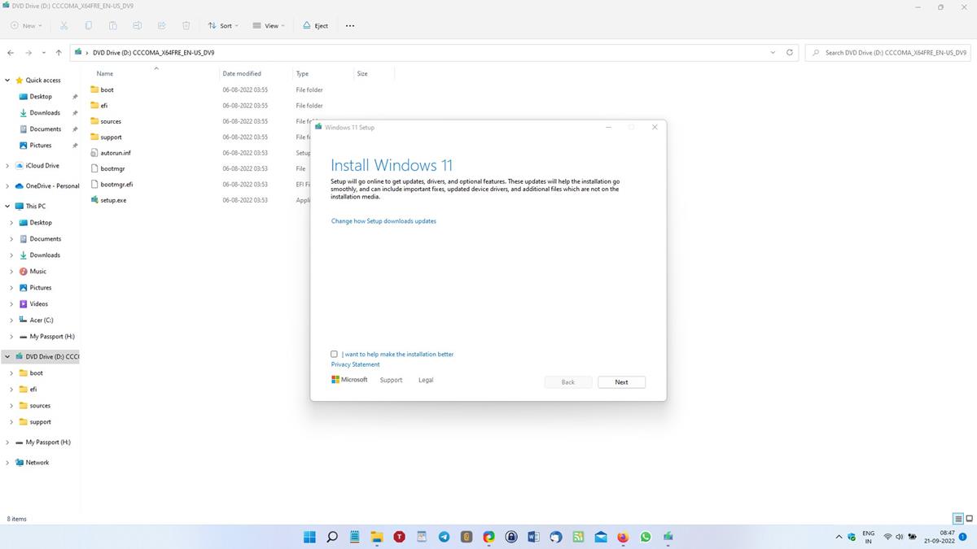Open WhatsApp from the taskbar
This screenshot has height=549, width=977.
pos(646,537)
